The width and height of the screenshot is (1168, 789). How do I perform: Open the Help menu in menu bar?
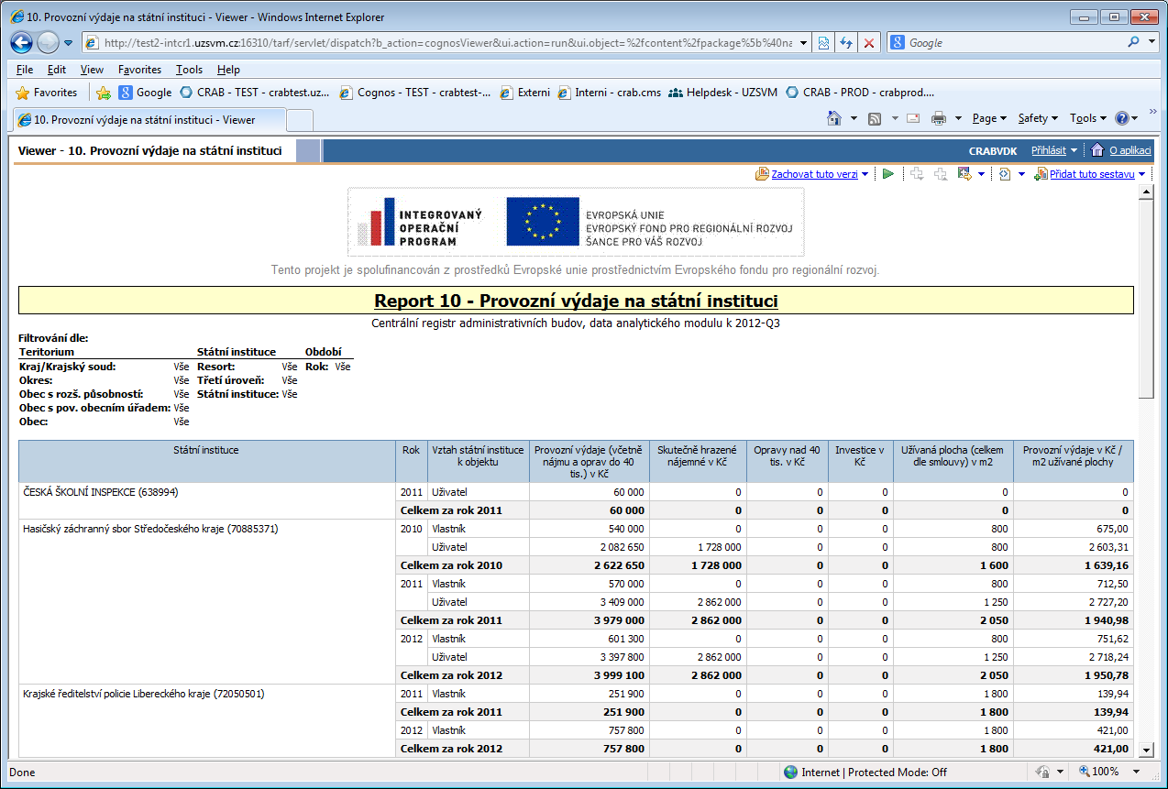[x=228, y=70]
